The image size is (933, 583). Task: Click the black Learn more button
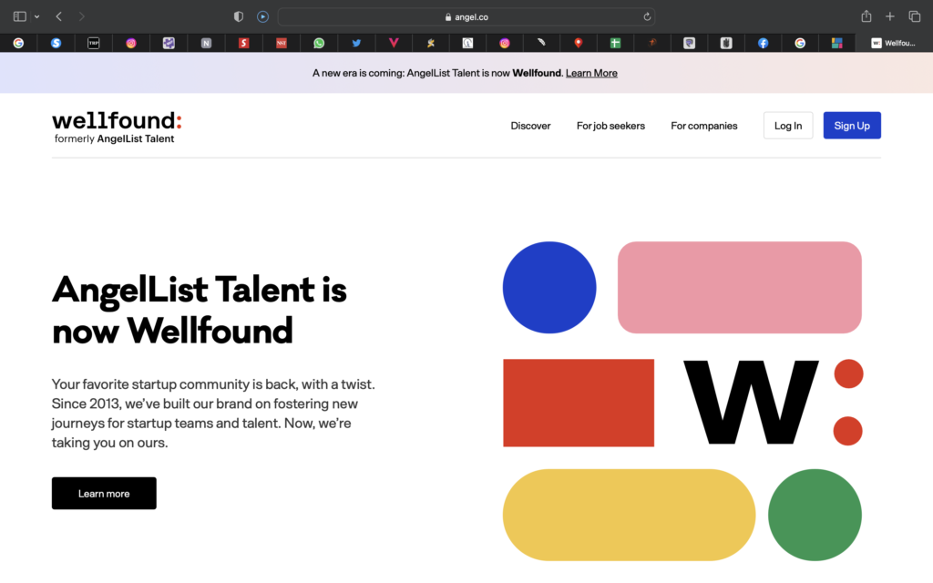click(104, 493)
